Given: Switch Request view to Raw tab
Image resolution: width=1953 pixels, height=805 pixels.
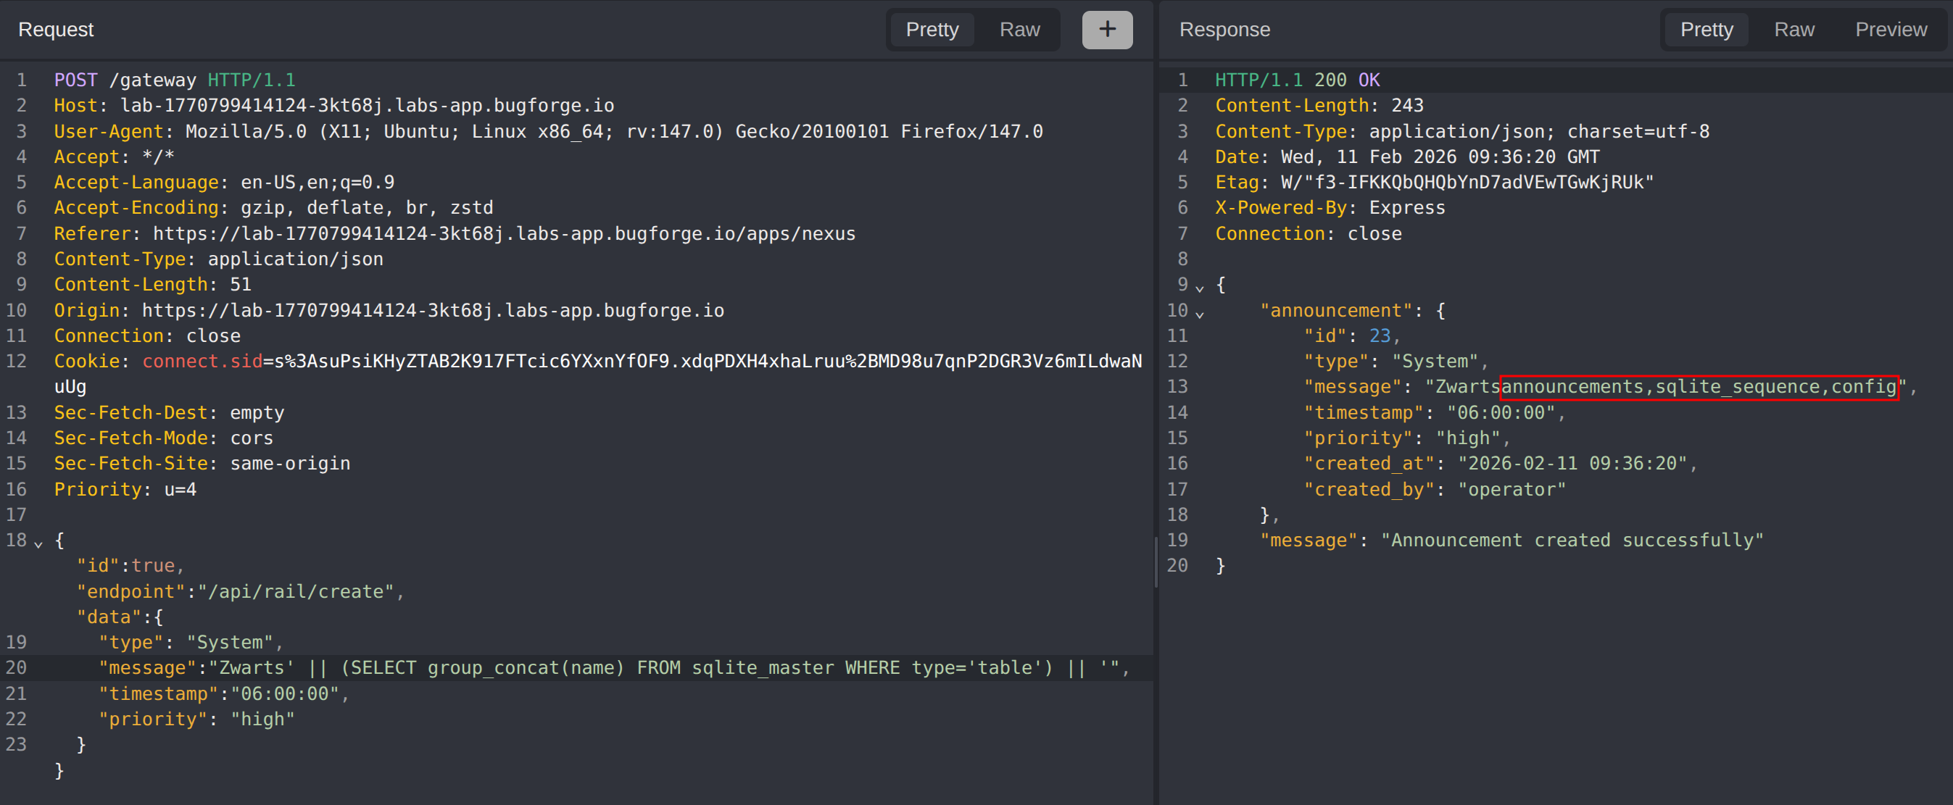Looking at the screenshot, I should click(1019, 30).
